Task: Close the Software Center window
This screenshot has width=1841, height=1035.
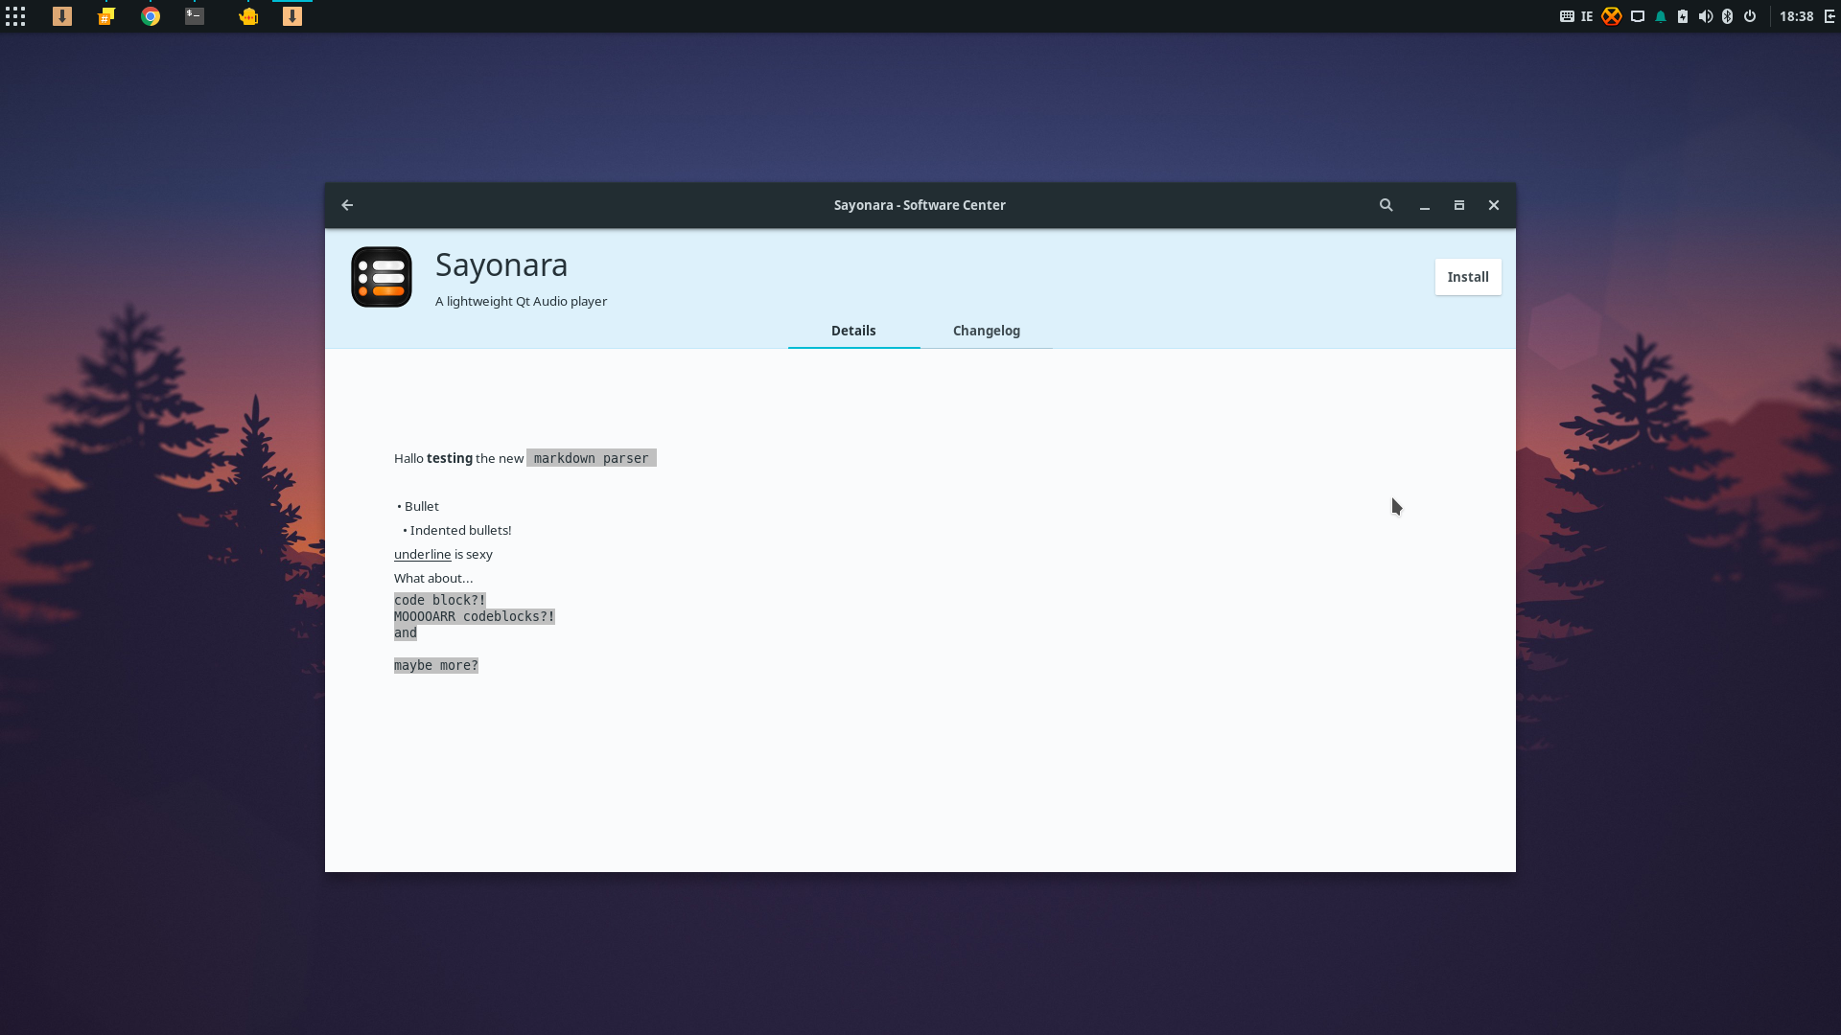Action: 1494,205
